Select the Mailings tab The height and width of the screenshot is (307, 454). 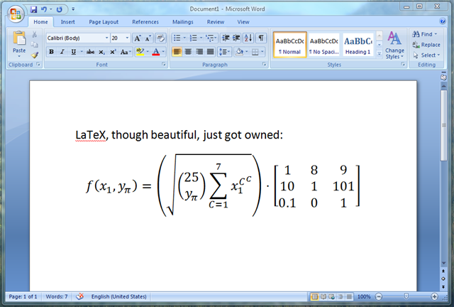[183, 22]
